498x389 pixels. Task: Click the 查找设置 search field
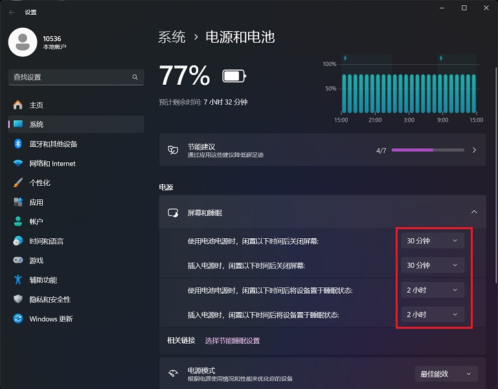pyautogui.click(x=76, y=77)
